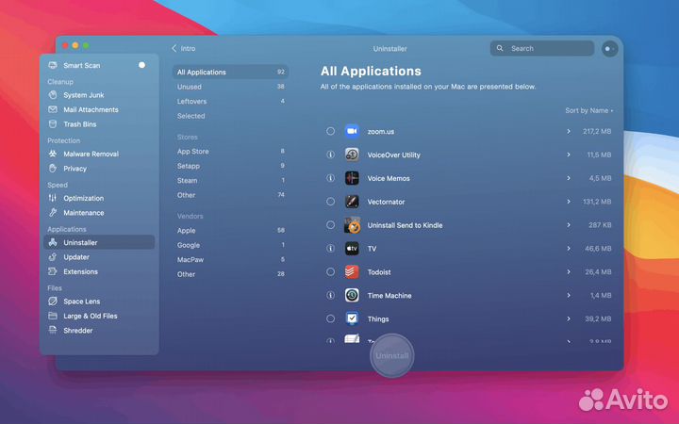The height and width of the screenshot is (424, 679).
Task: Select the Uninstall Send to Kindle checkbox
Action: pos(330,225)
